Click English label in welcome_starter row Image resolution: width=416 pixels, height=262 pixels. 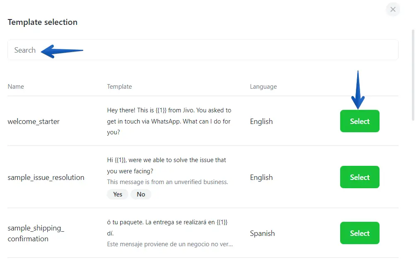(261, 121)
